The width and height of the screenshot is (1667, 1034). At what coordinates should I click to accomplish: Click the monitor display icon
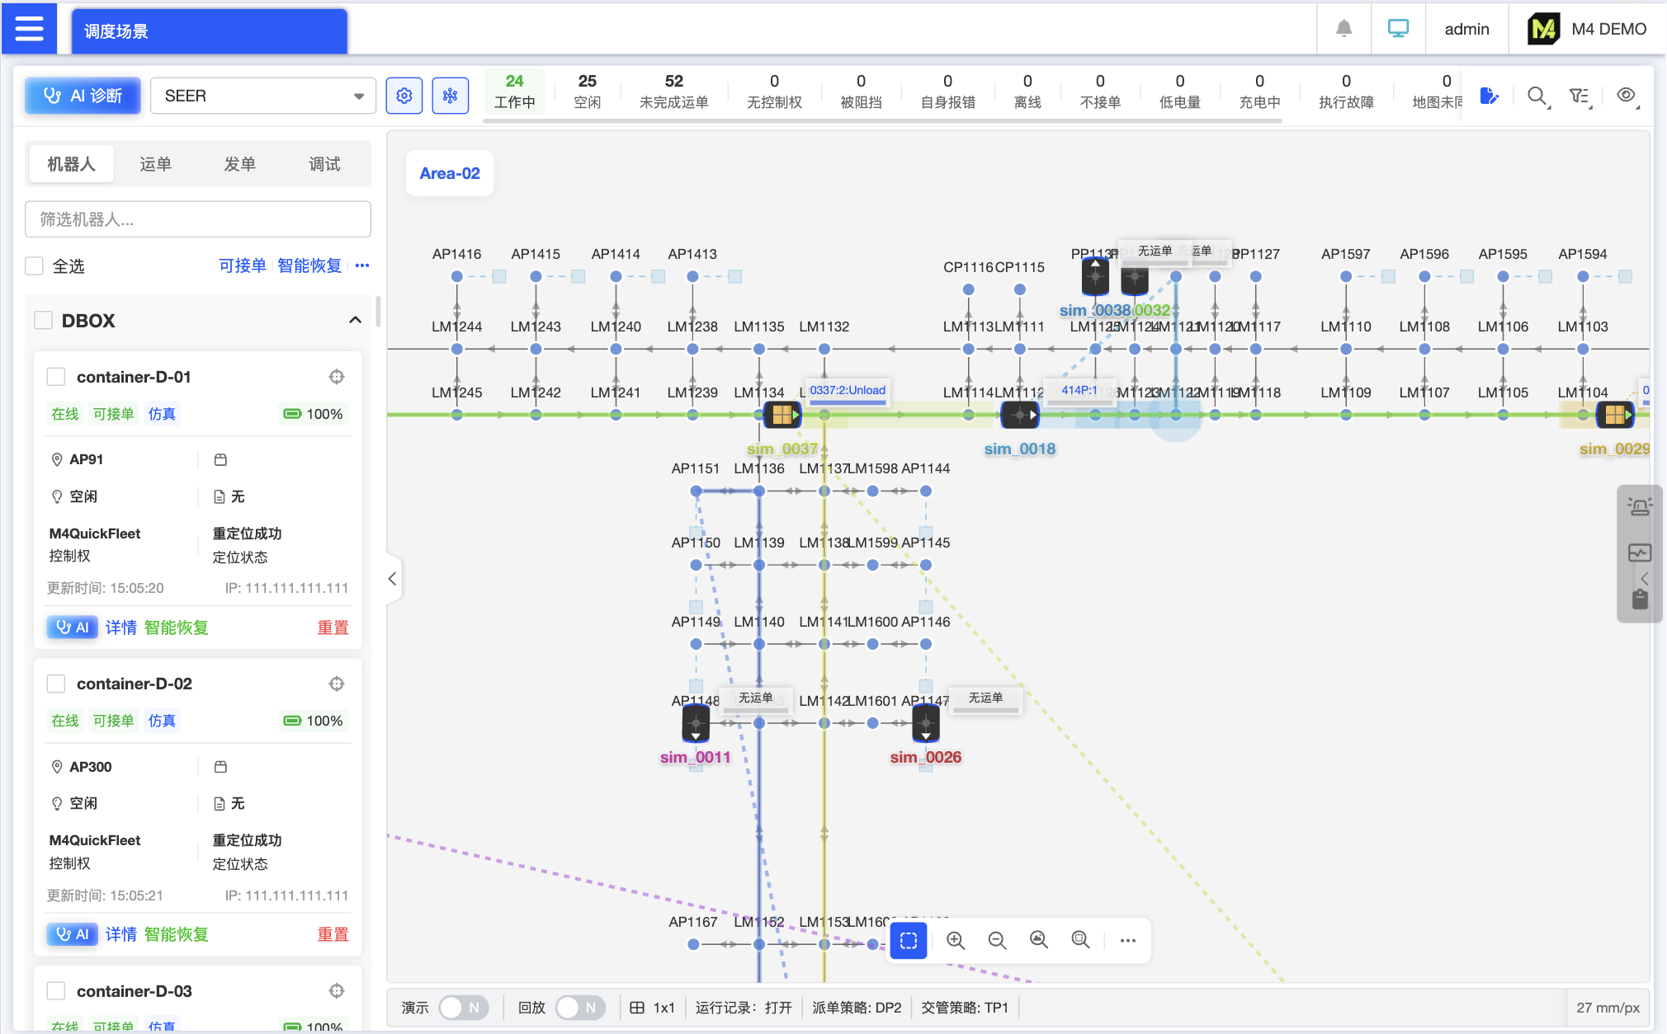pos(1398,29)
